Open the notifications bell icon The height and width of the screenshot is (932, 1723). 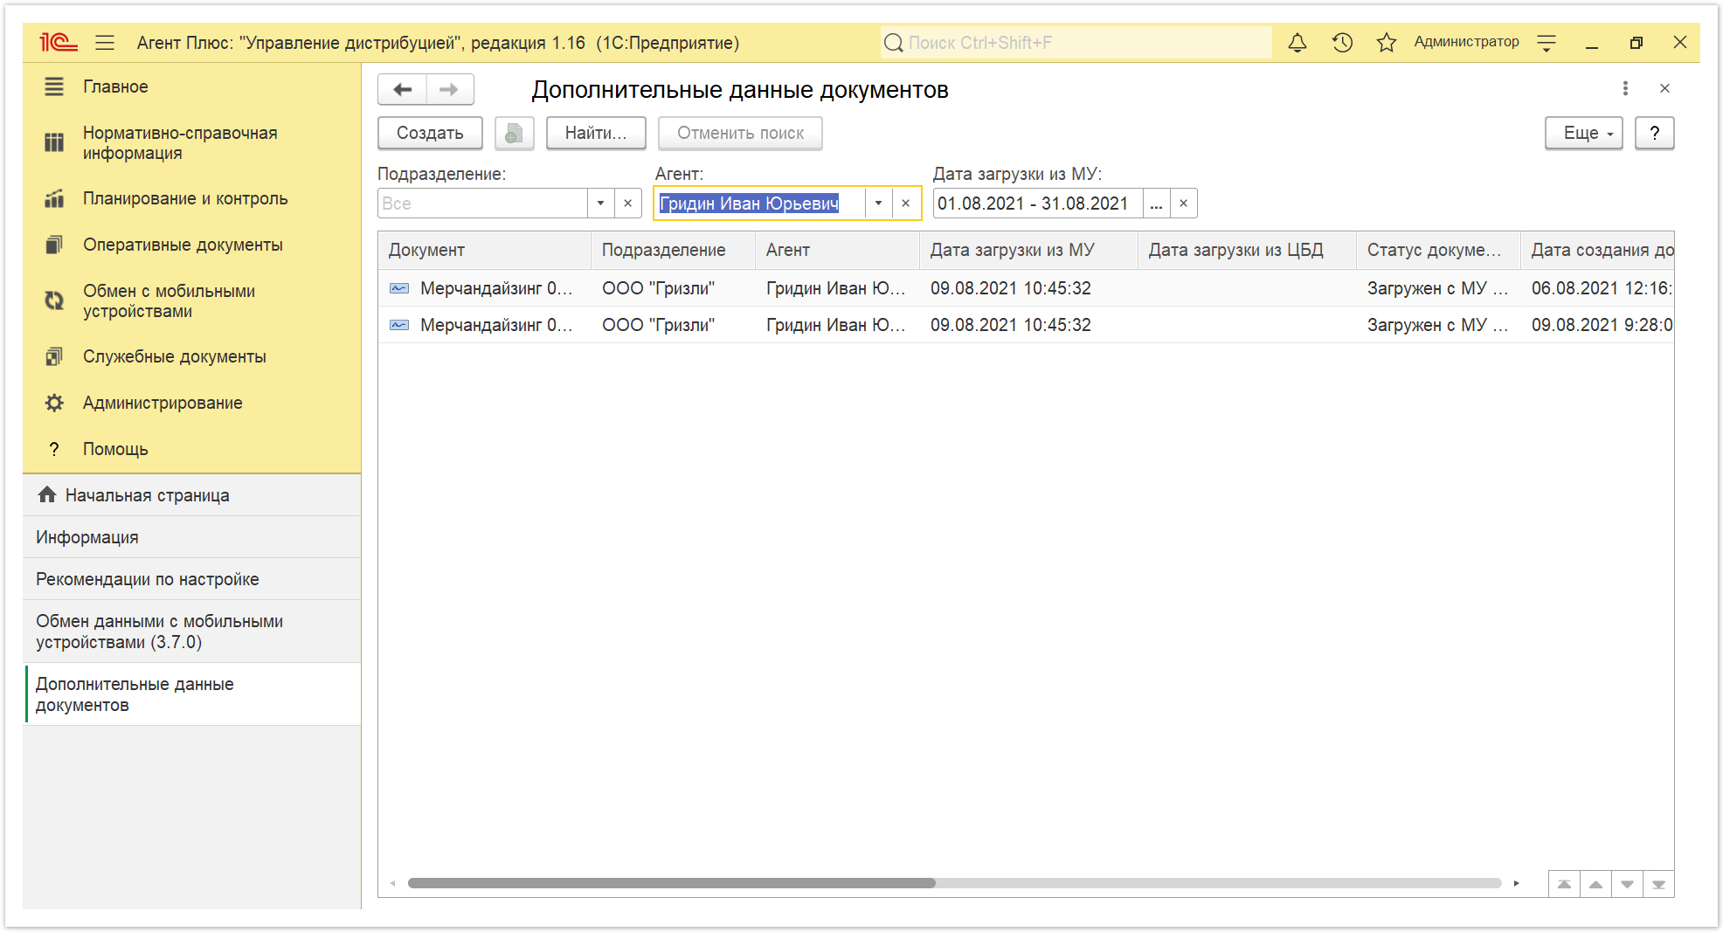coord(1297,42)
